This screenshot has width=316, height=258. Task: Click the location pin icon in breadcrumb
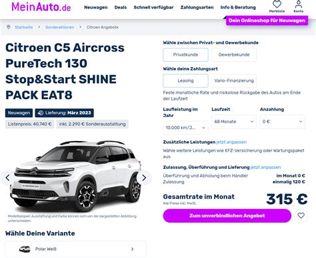9,27
